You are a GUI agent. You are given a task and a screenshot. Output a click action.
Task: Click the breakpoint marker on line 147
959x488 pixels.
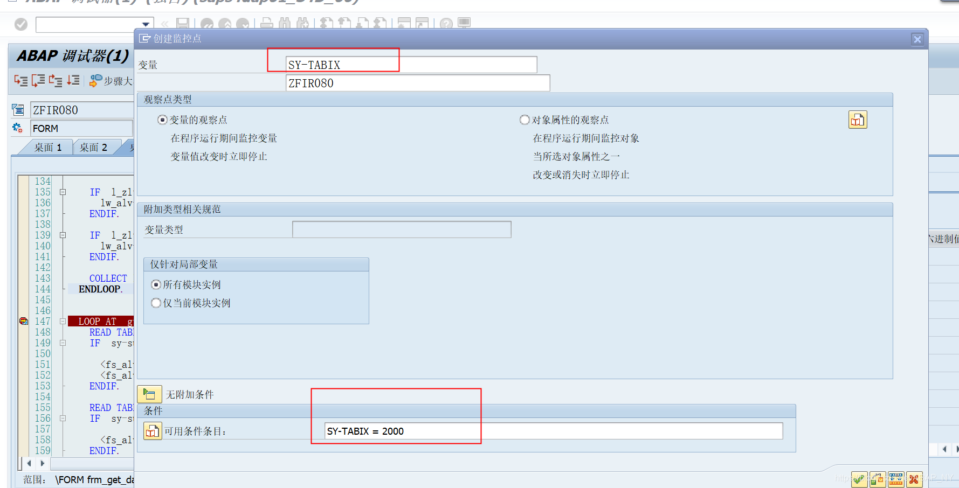point(24,321)
